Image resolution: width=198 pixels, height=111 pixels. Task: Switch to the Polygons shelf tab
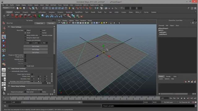(25, 12)
